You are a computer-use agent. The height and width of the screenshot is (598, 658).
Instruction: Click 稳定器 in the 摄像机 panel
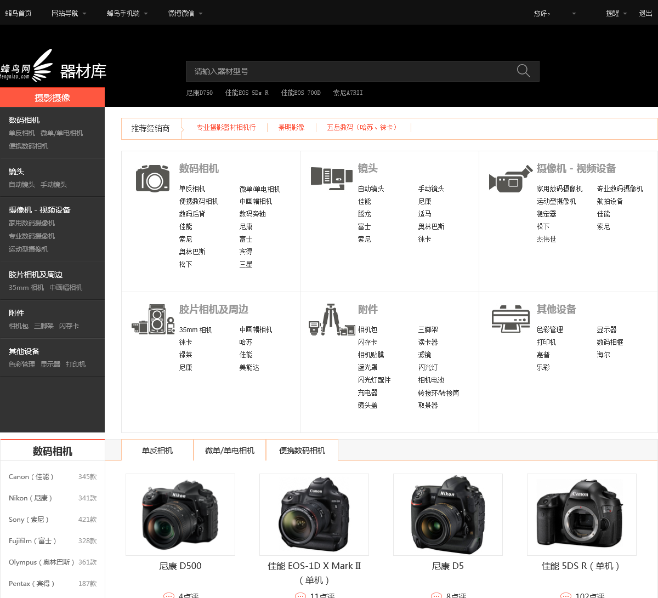tap(546, 214)
